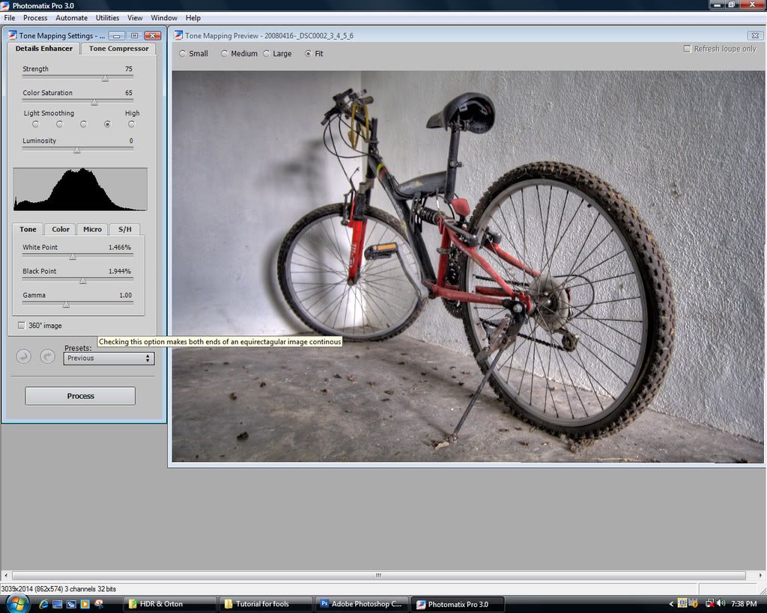Open the Windows Start orb
The image size is (767, 613).
tap(16, 603)
